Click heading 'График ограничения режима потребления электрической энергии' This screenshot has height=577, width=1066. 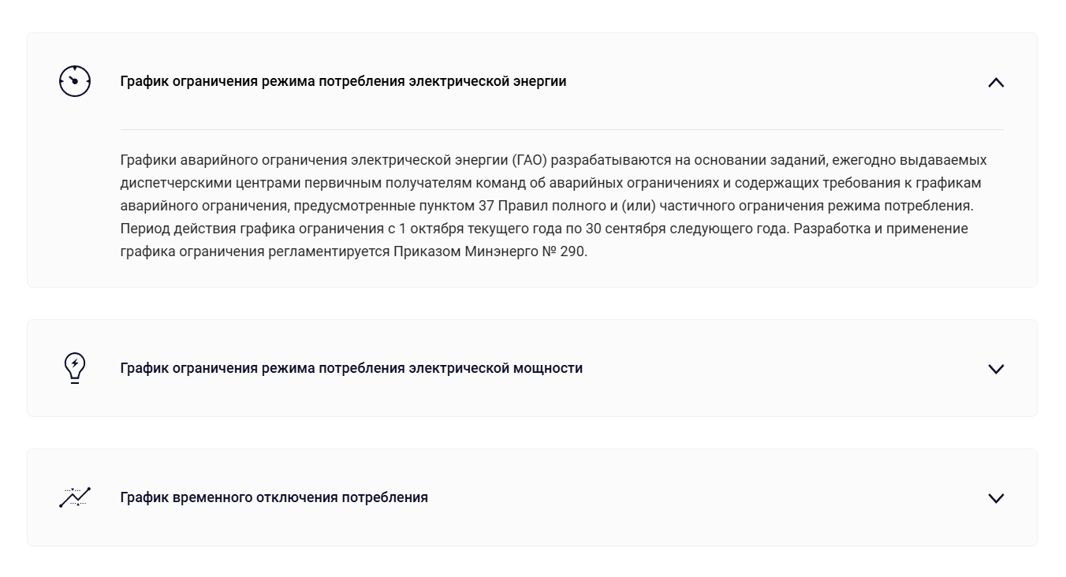[343, 81]
